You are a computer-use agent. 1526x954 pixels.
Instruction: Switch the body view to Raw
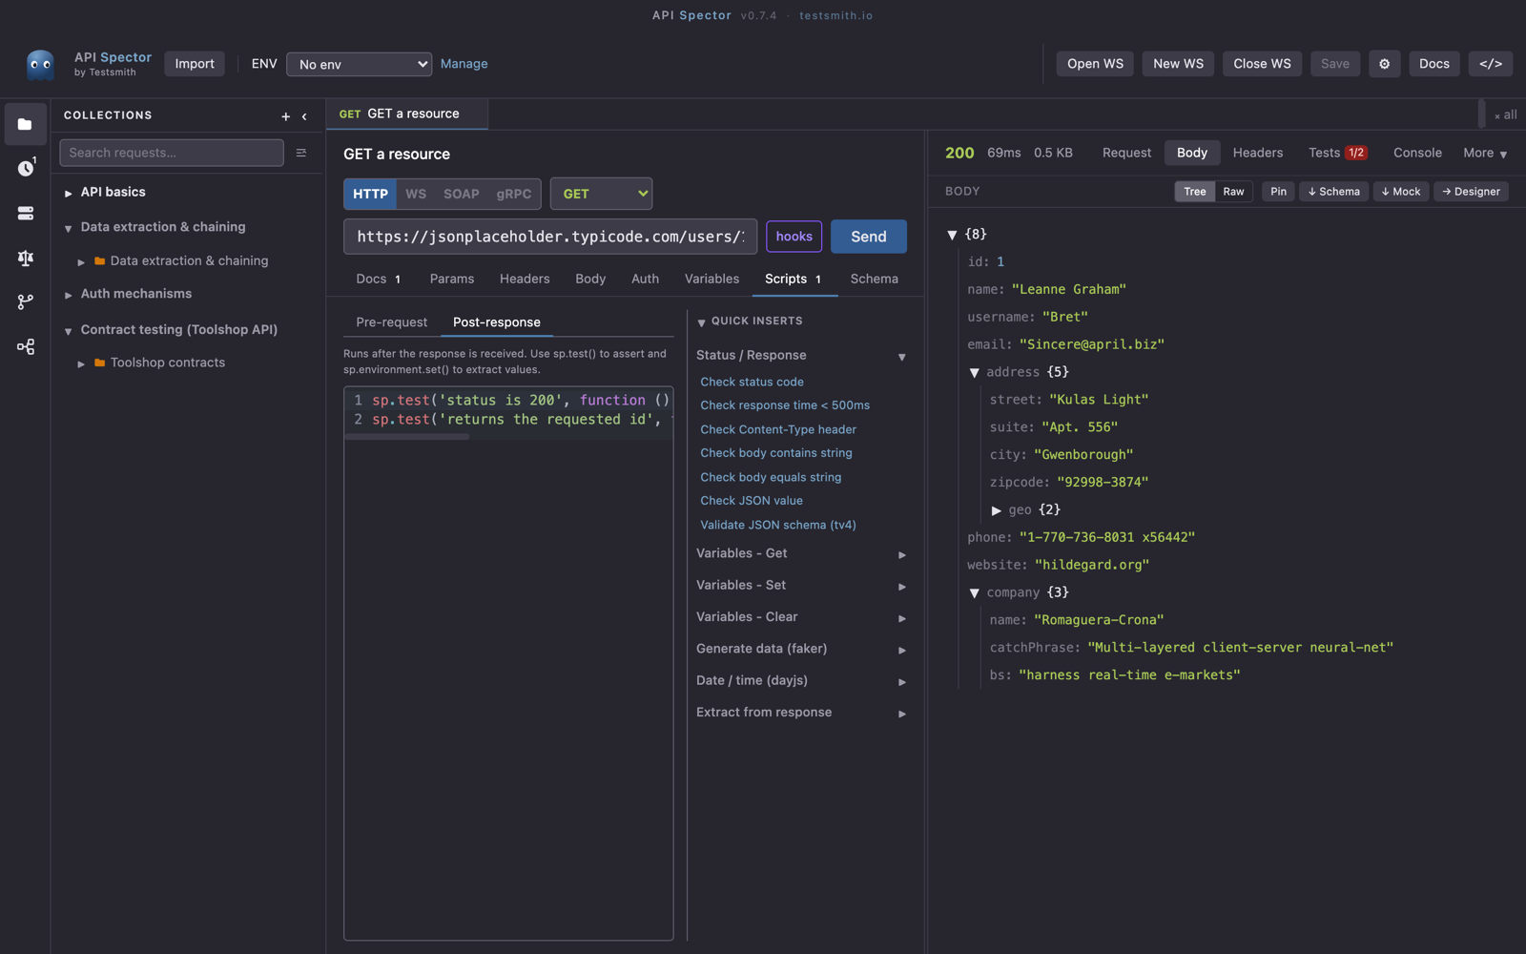click(1233, 192)
